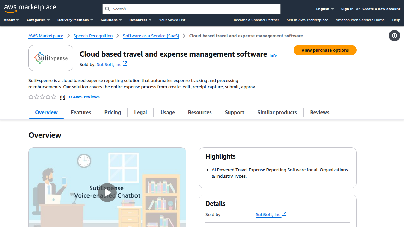Switch to the Similar products tab
Screen dimensions: 404x227
[277, 112]
